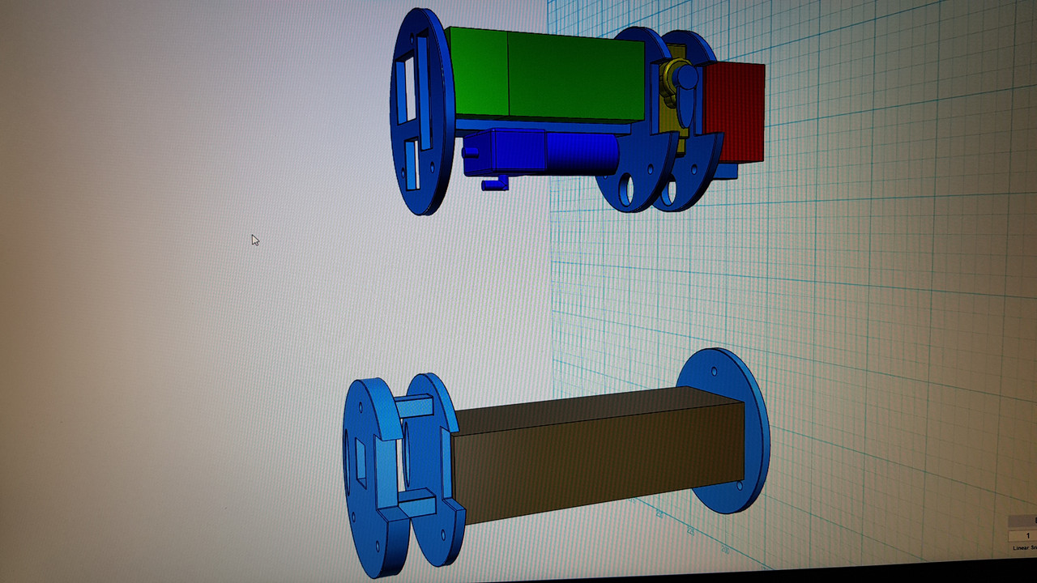Viewport: 1037px width, 583px height.
Task: Click the Linear Snap label text
Action: tap(1025, 548)
